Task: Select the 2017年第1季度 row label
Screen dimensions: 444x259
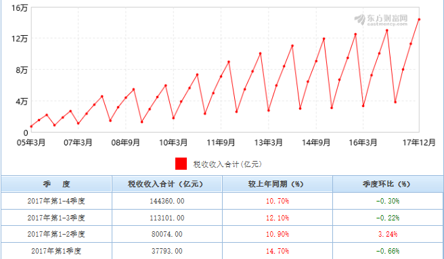Action: click(56, 251)
